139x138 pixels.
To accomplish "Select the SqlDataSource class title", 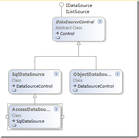I will [28, 74].
